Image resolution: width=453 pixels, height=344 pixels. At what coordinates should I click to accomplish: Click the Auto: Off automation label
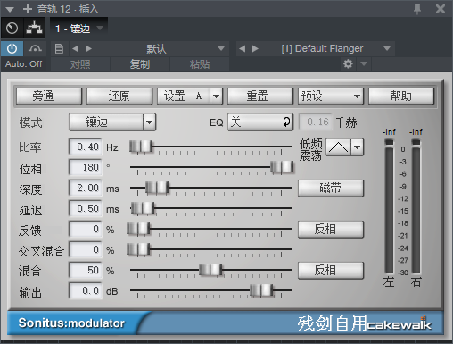click(x=23, y=64)
